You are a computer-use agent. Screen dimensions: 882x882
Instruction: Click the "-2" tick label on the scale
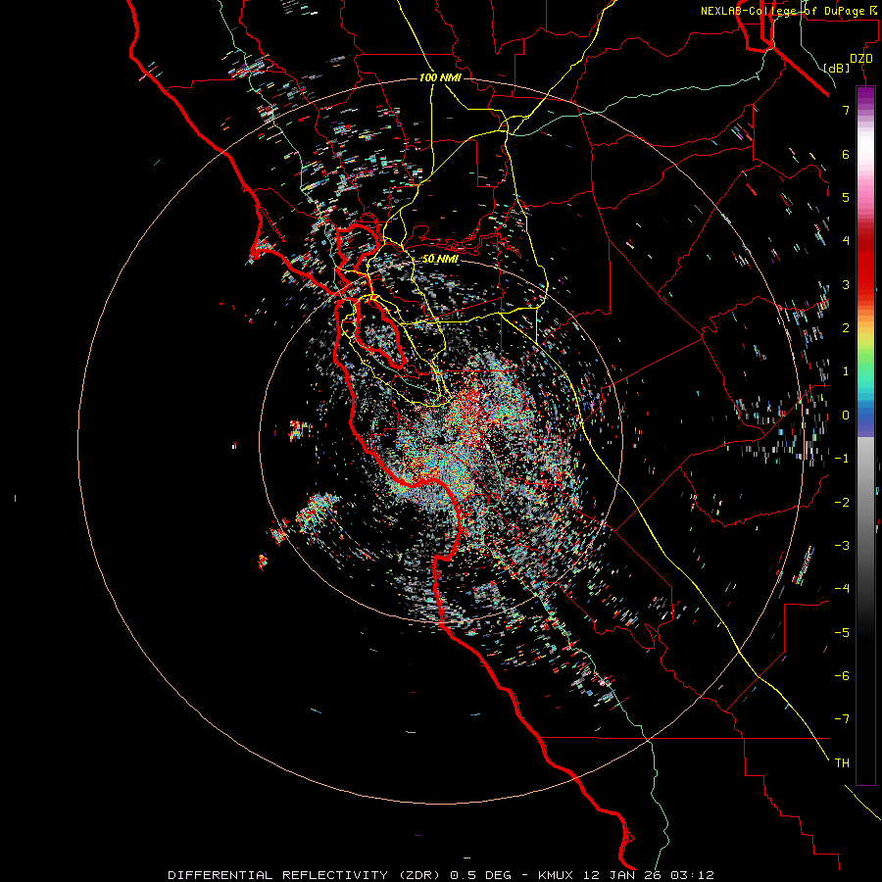coord(842,503)
